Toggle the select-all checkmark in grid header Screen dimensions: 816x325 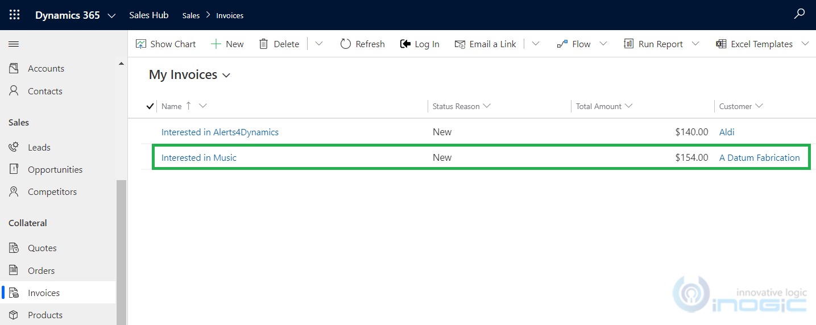pyautogui.click(x=150, y=106)
